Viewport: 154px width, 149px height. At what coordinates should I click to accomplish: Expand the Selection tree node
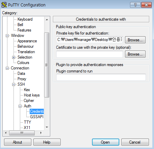click(x=13, y=57)
